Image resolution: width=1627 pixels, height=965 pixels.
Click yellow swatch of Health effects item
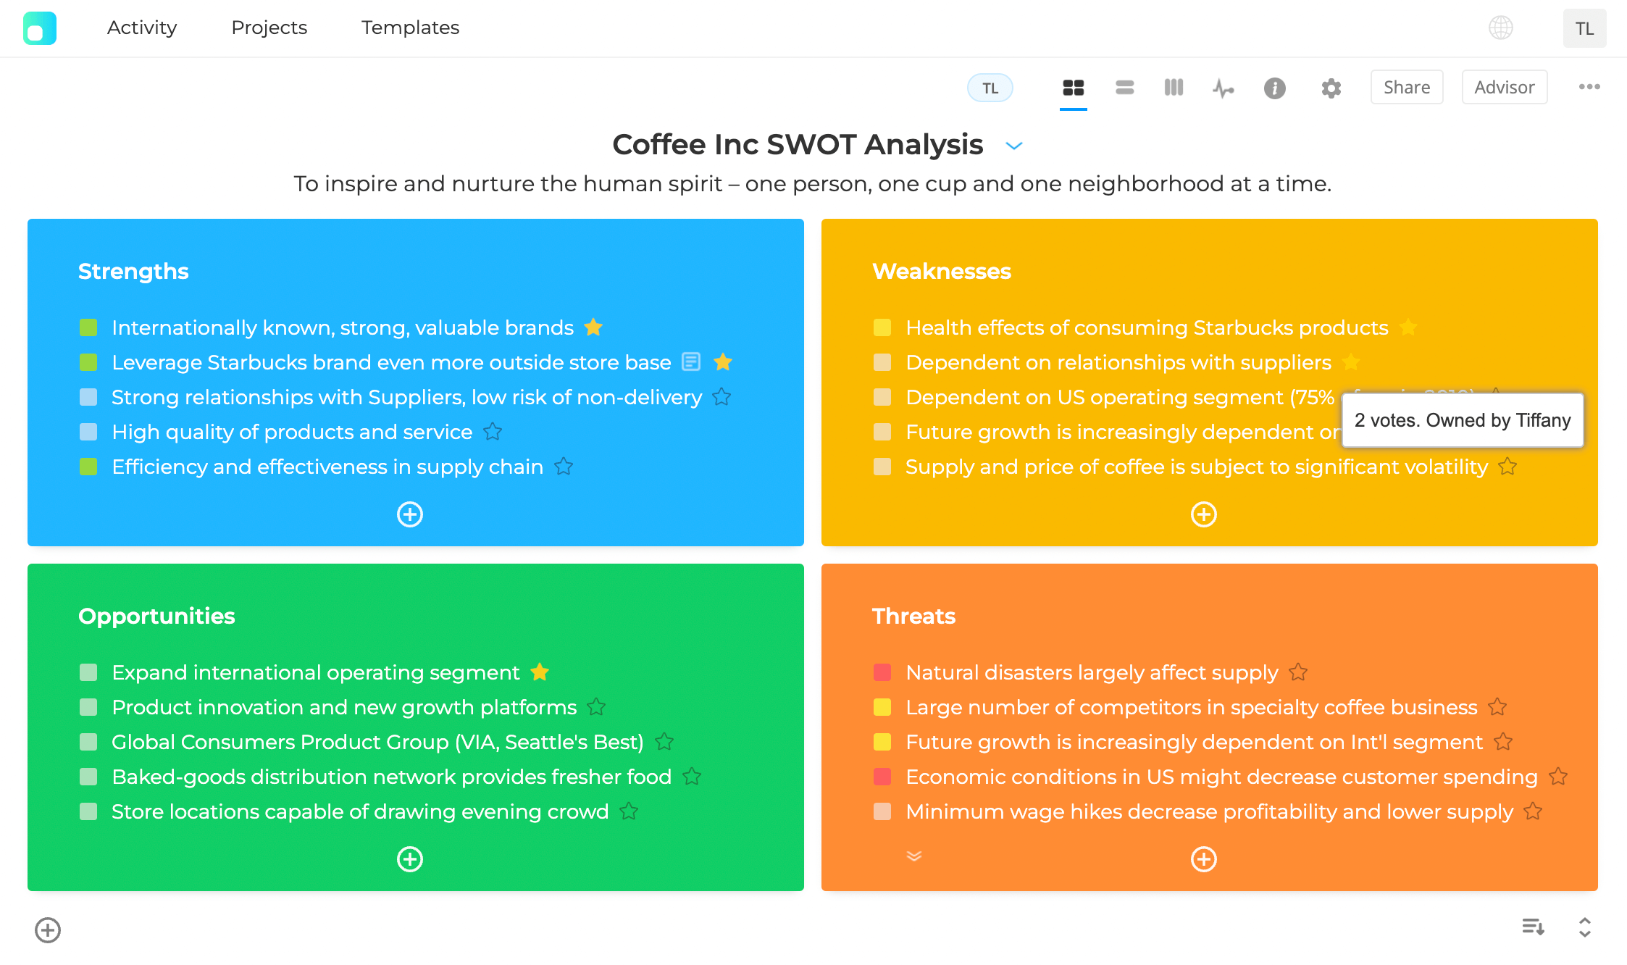click(x=882, y=327)
